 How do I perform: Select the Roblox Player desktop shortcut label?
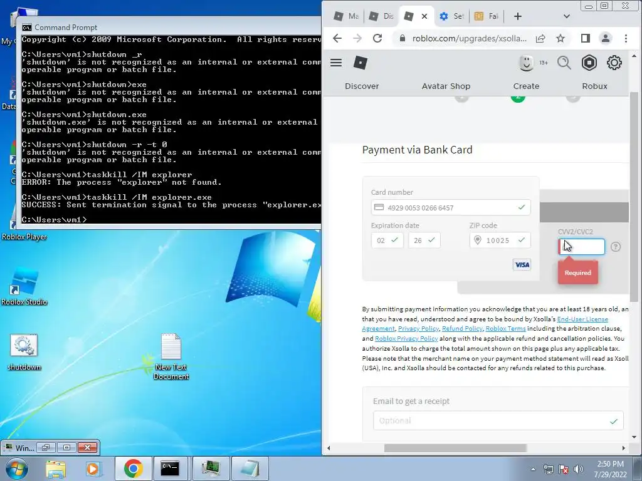(x=24, y=237)
